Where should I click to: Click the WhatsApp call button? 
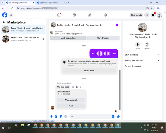[x=71, y=100]
